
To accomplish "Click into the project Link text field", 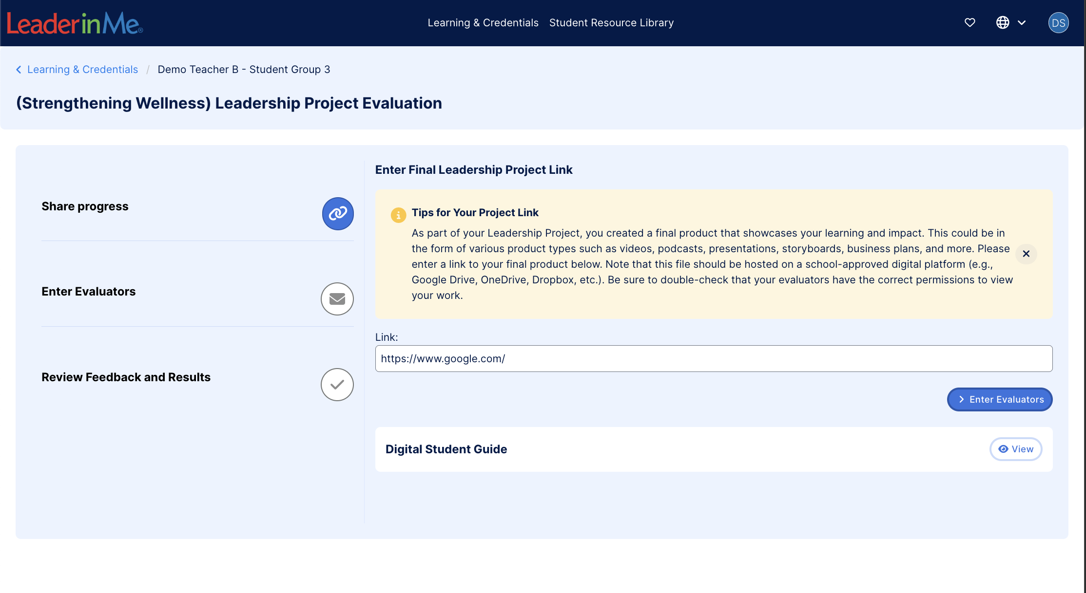I will 713,359.
